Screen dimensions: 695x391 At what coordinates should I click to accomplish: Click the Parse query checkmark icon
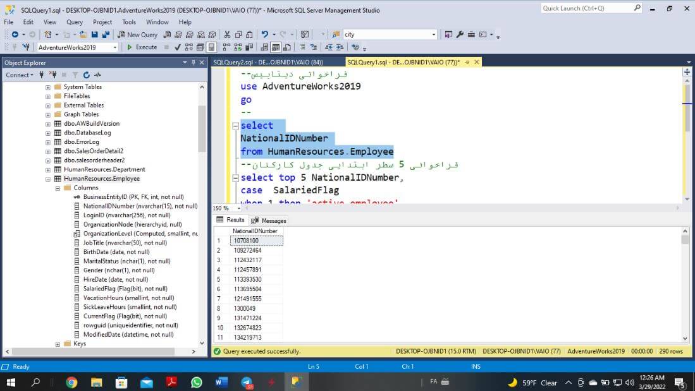[176, 47]
